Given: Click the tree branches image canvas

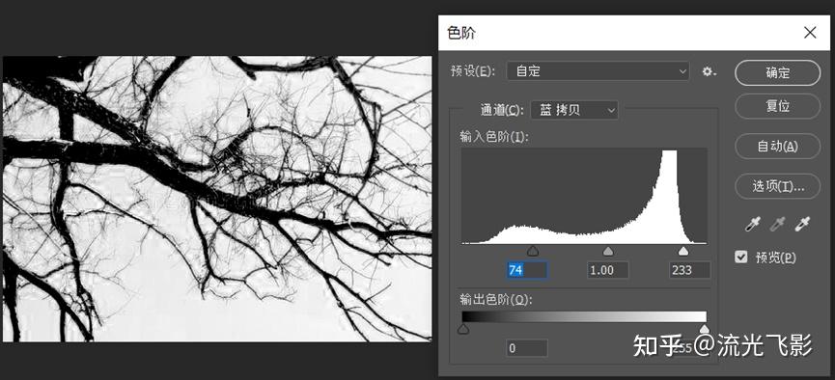Looking at the screenshot, I should pyautogui.click(x=217, y=199).
